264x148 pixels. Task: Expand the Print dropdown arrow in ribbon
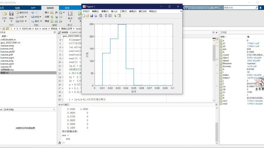26,21
